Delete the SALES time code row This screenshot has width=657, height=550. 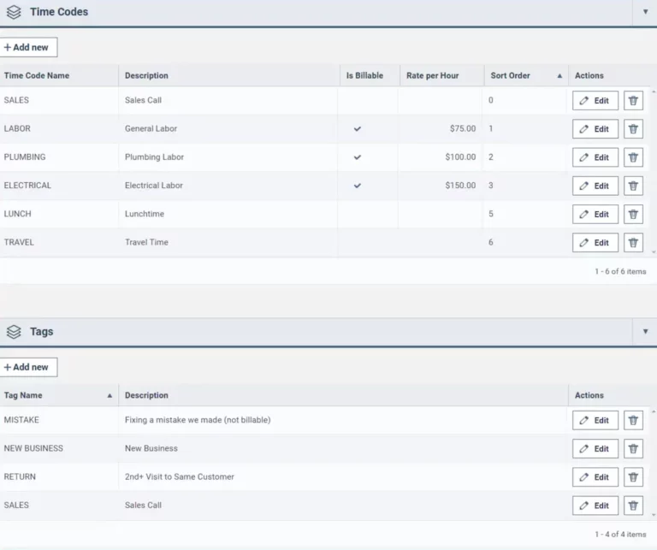pyautogui.click(x=633, y=101)
